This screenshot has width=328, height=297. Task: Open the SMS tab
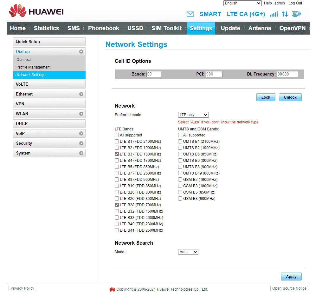[74, 28]
